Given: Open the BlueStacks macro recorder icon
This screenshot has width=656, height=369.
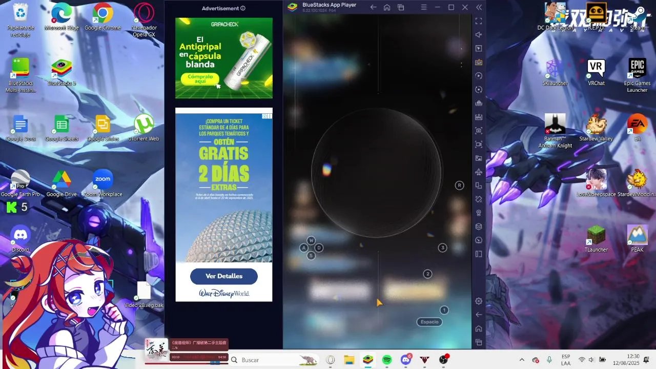Looking at the screenshot, I should tap(479, 76).
